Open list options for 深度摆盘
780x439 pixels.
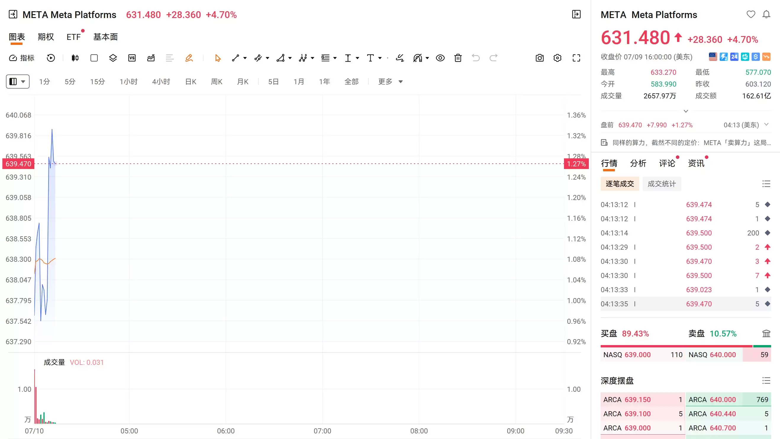tap(766, 380)
